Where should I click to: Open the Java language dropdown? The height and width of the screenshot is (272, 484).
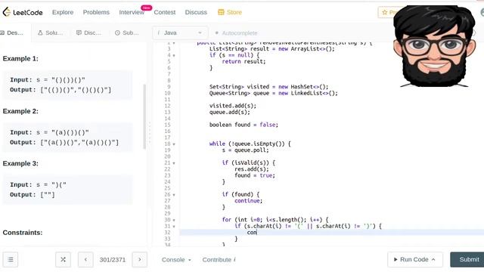(180, 32)
